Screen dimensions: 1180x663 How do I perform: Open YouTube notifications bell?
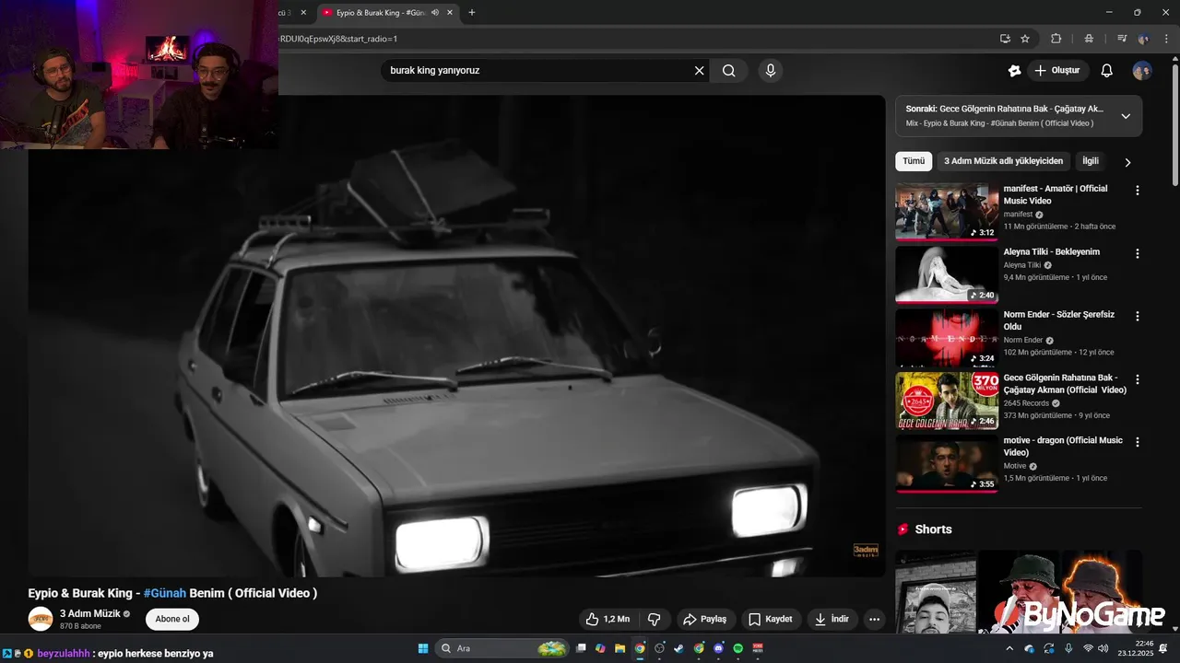[1107, 71]
